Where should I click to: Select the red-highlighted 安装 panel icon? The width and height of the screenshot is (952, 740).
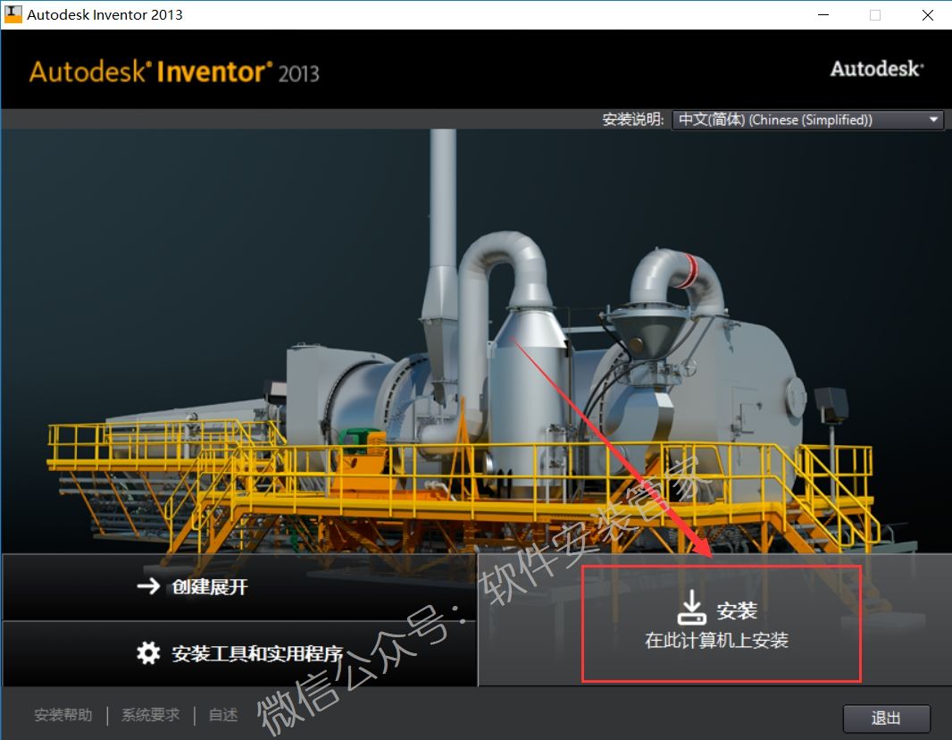pyautogui.click(x=721, y=623)
